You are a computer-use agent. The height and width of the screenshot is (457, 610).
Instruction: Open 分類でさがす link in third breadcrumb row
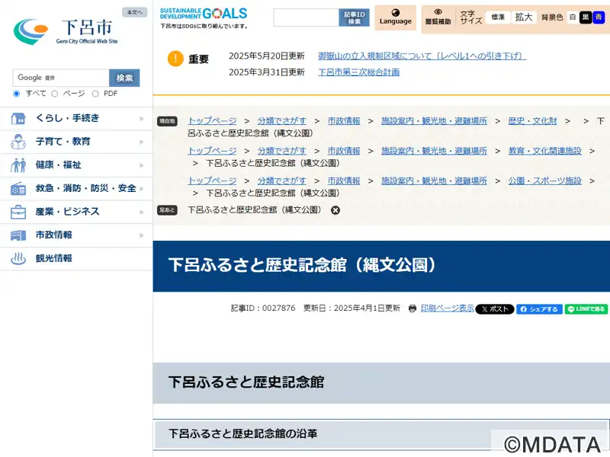click(281, 181)
